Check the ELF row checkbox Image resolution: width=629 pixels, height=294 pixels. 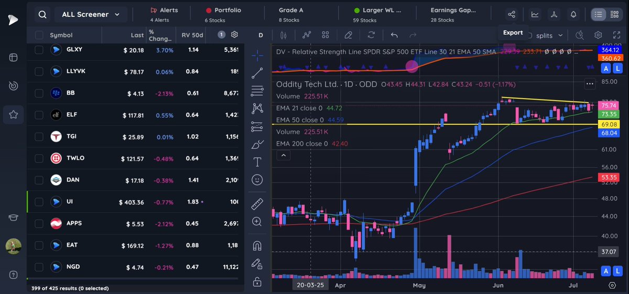pos(39,115)
